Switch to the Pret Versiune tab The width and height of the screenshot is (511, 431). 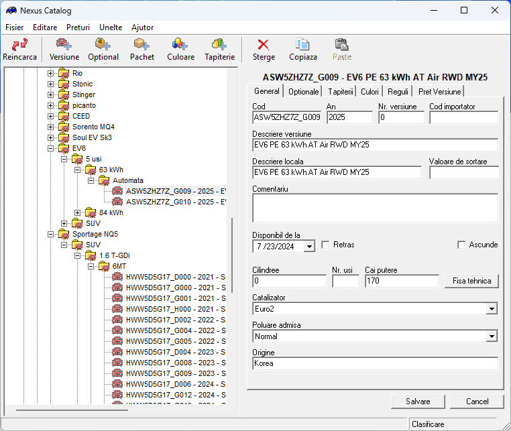[x=439, y=92]
